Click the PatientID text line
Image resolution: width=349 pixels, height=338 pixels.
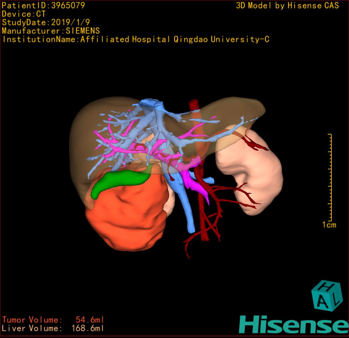(x=43, y=5)
